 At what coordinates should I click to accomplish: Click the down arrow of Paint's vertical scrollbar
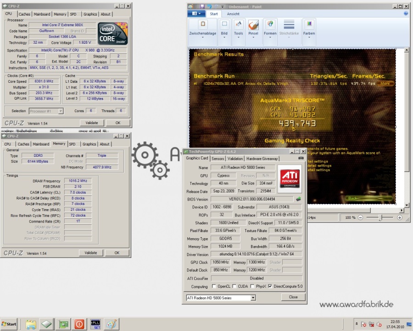tap(407, 205)
